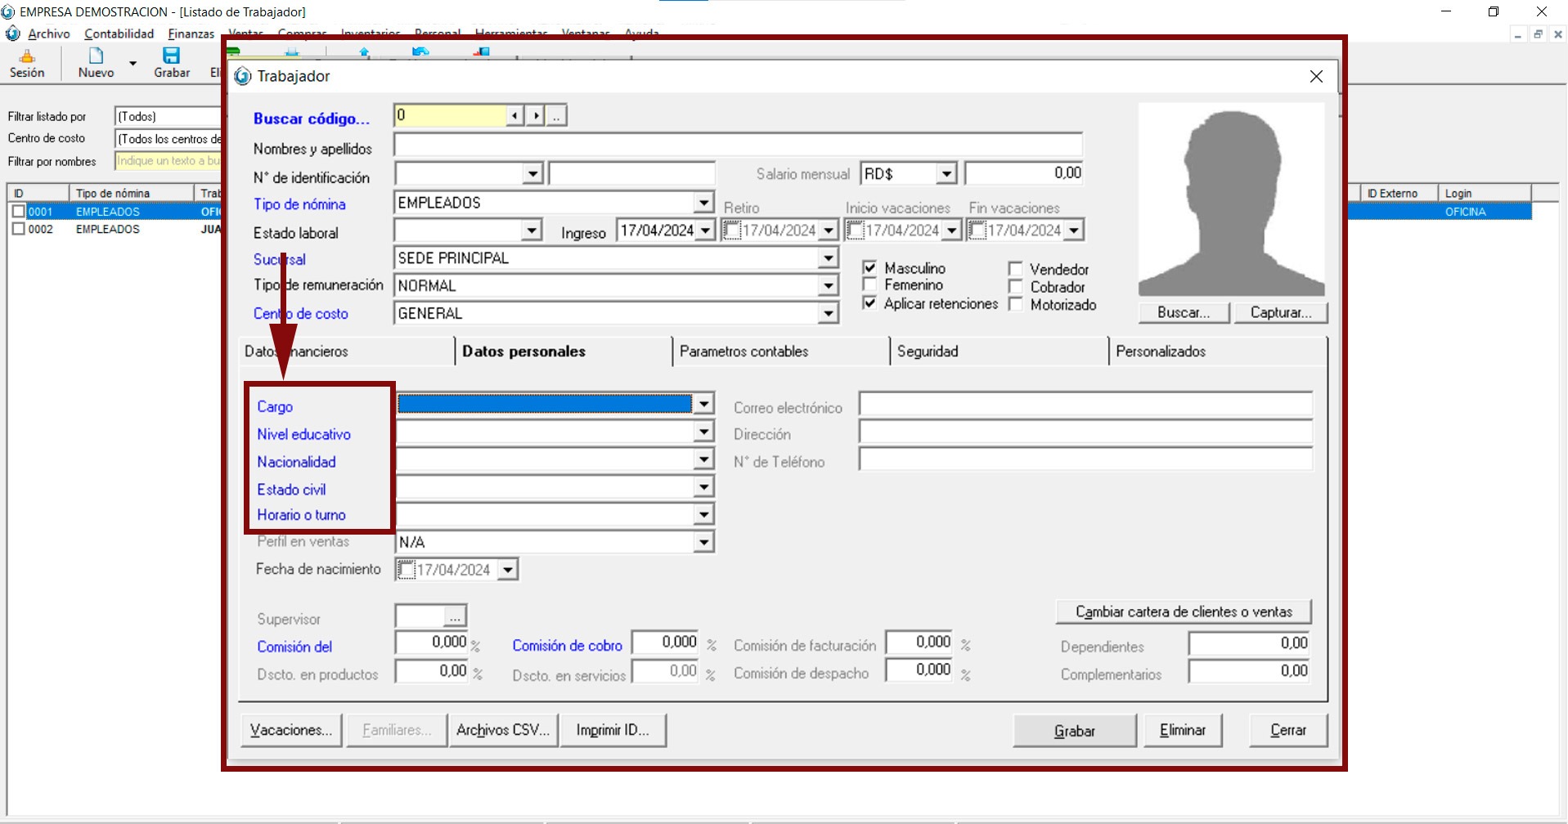Expand the Tipo de nómina dropdown
Image resolution: width=1568 pixels, height=824 pixels.
703,203
